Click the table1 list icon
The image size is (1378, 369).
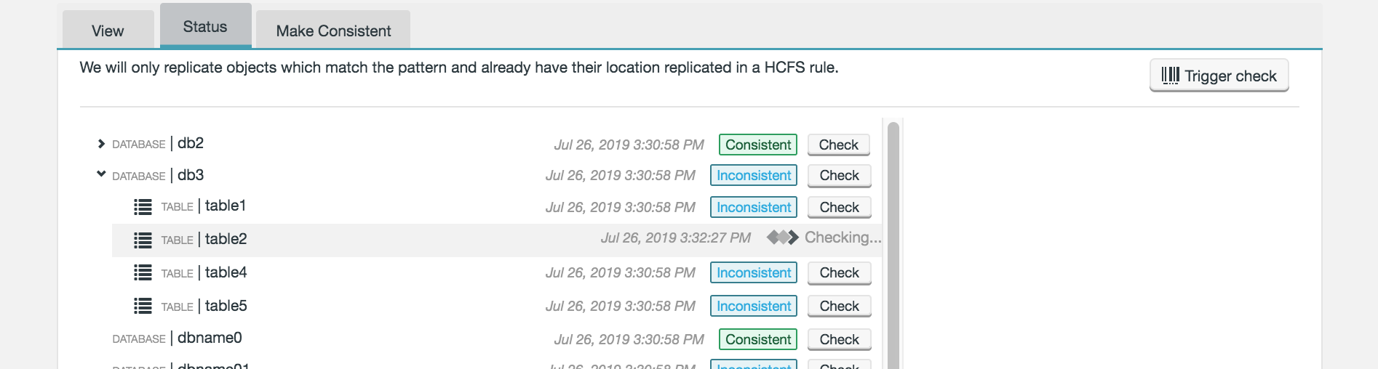click(x=143, y=207)
